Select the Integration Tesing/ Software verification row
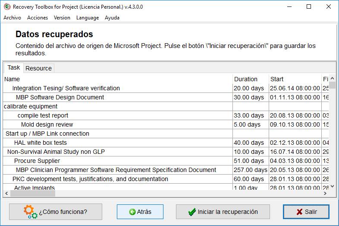This screenshot has height=226, width=339. (166, 88)
